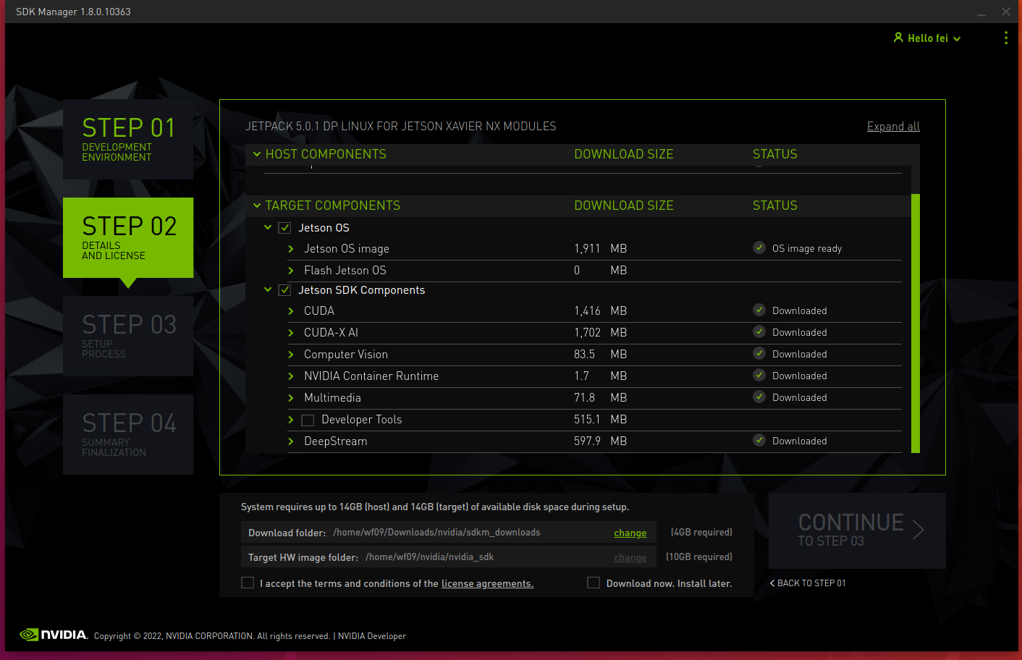Expand the CUDA component row
Screen dimensions: 1022x660
pos(291,311)
